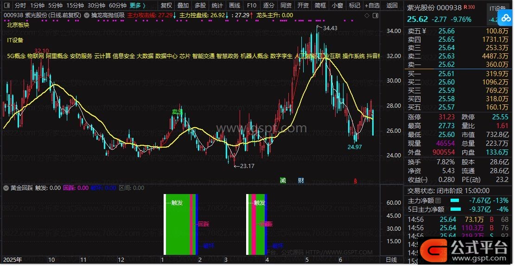Click the 返回 back button
515x266 pixels.
(392, 5)
